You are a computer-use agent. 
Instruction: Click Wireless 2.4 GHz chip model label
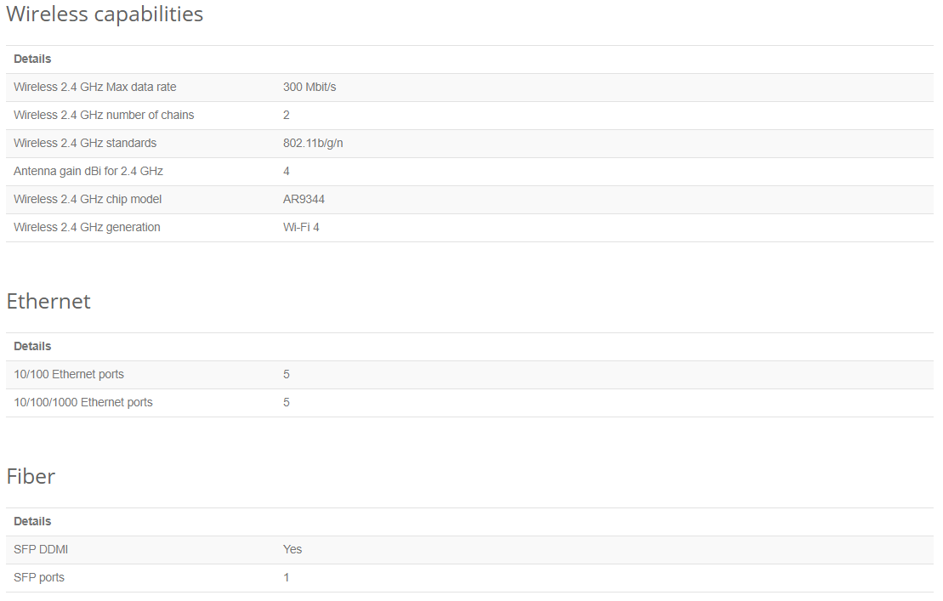click(x=88, y=199)
